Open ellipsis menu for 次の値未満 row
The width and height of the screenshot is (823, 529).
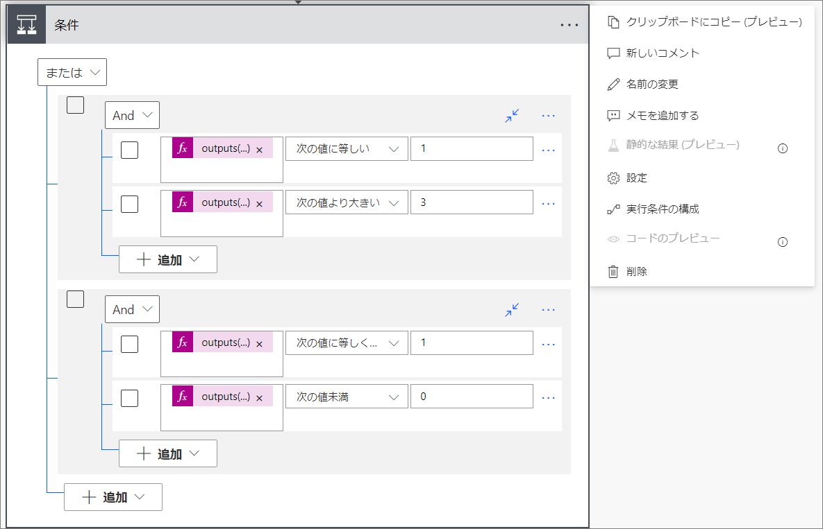[549, 398]
